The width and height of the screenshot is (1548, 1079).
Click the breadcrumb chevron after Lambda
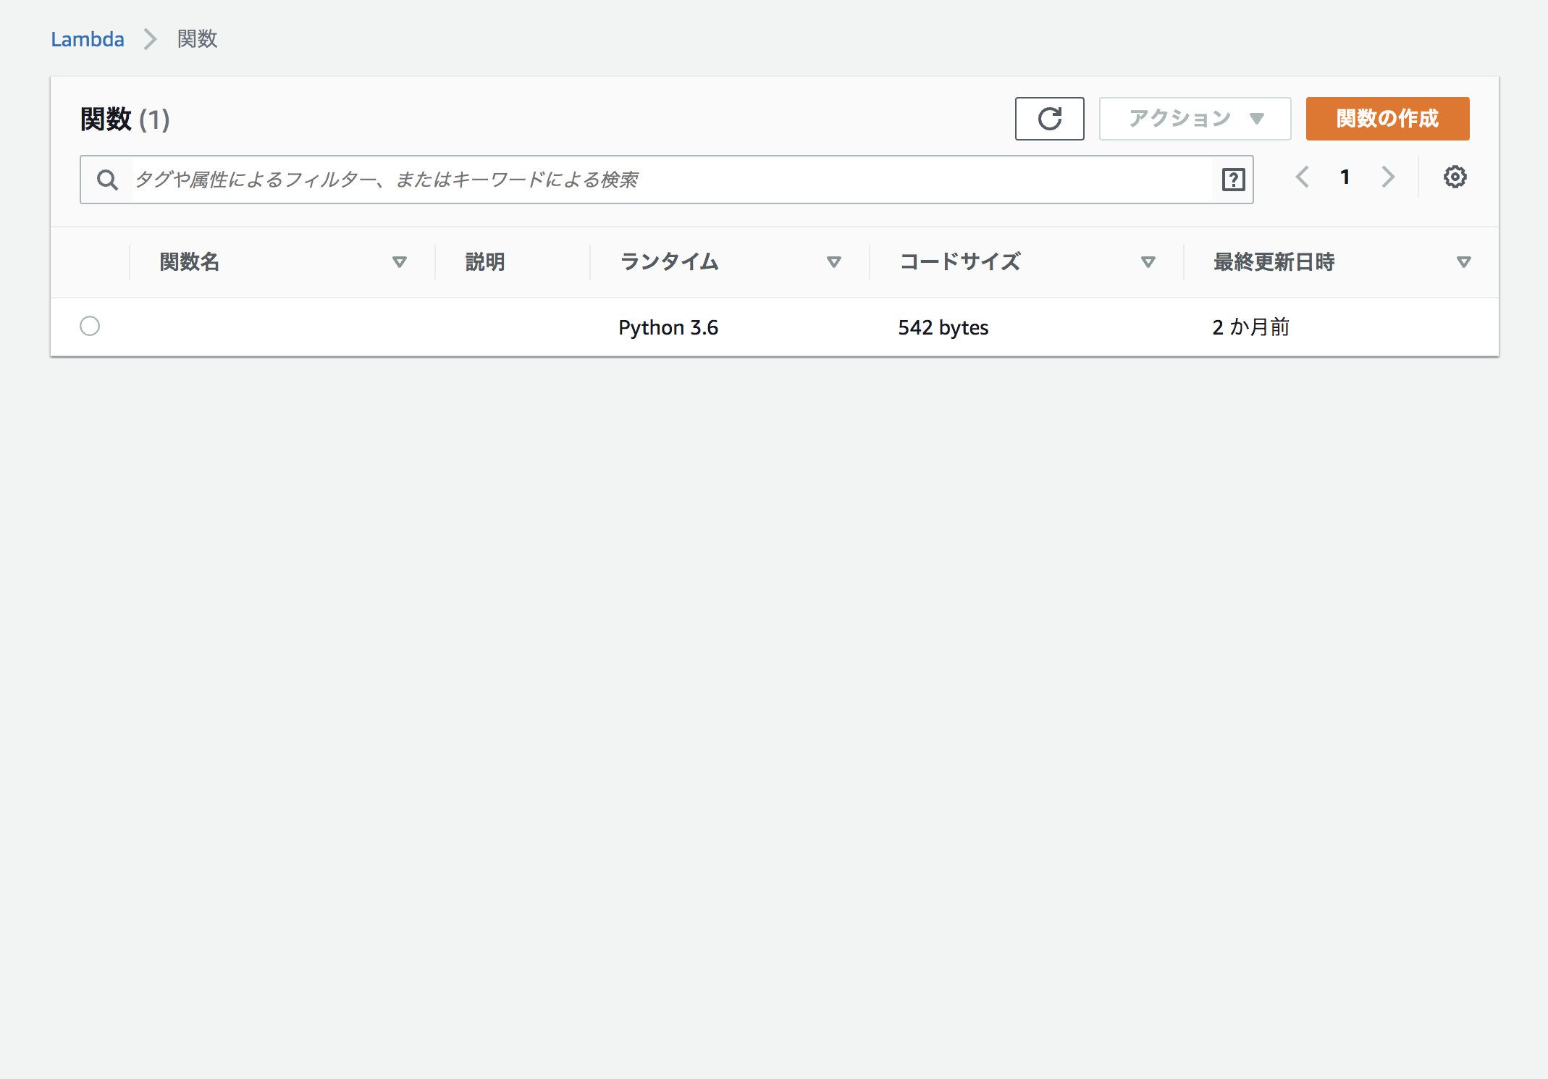[149, 39]
